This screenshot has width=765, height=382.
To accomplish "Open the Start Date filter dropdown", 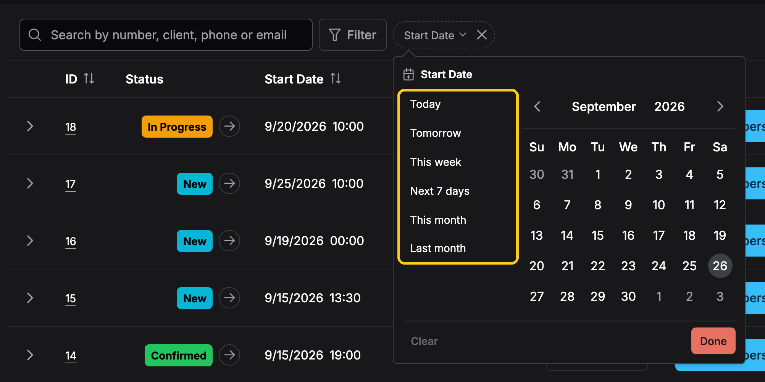I will point(435,35).
